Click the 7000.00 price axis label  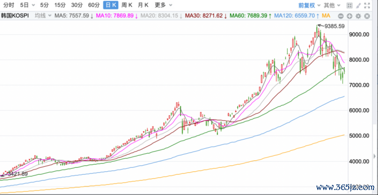[359, 85]
